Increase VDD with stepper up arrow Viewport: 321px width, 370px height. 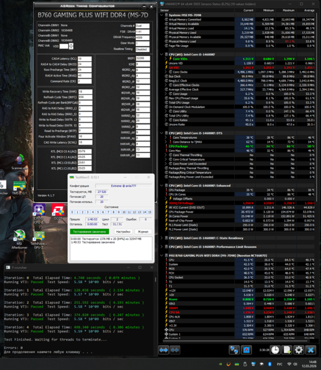click(71, 44)
